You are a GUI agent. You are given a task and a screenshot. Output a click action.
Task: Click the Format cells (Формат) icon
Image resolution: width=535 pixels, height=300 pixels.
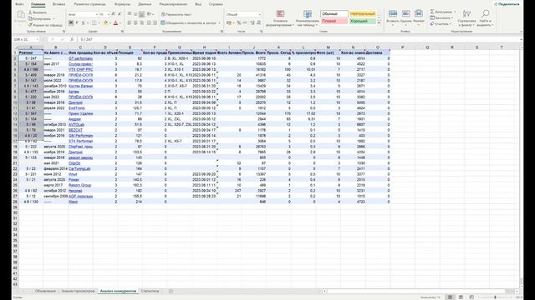pyautogui.click(x=419, y=13)
